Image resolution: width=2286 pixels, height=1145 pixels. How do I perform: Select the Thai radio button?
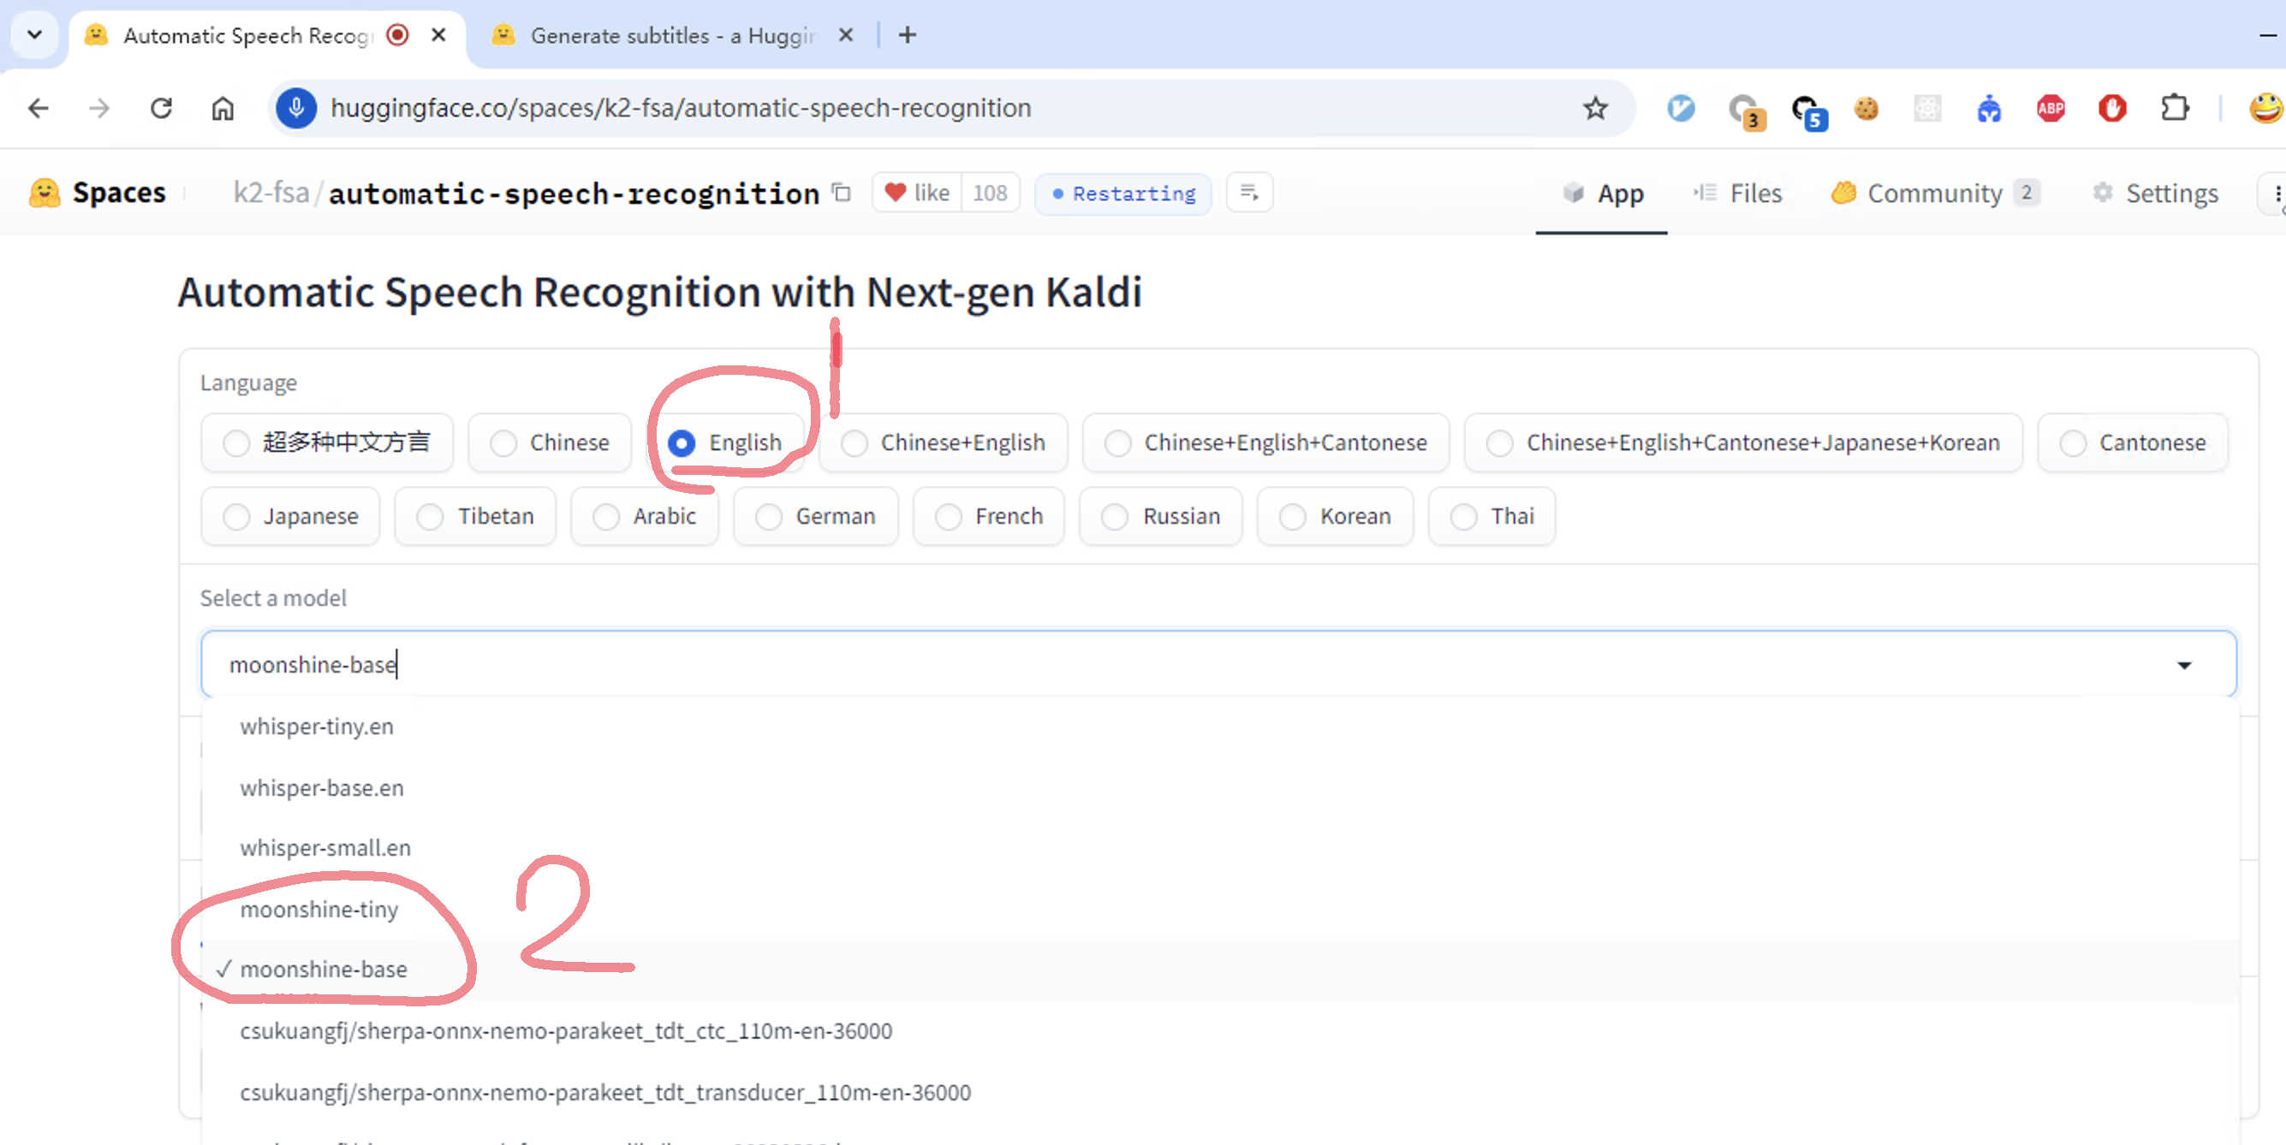coord(1491,516)
